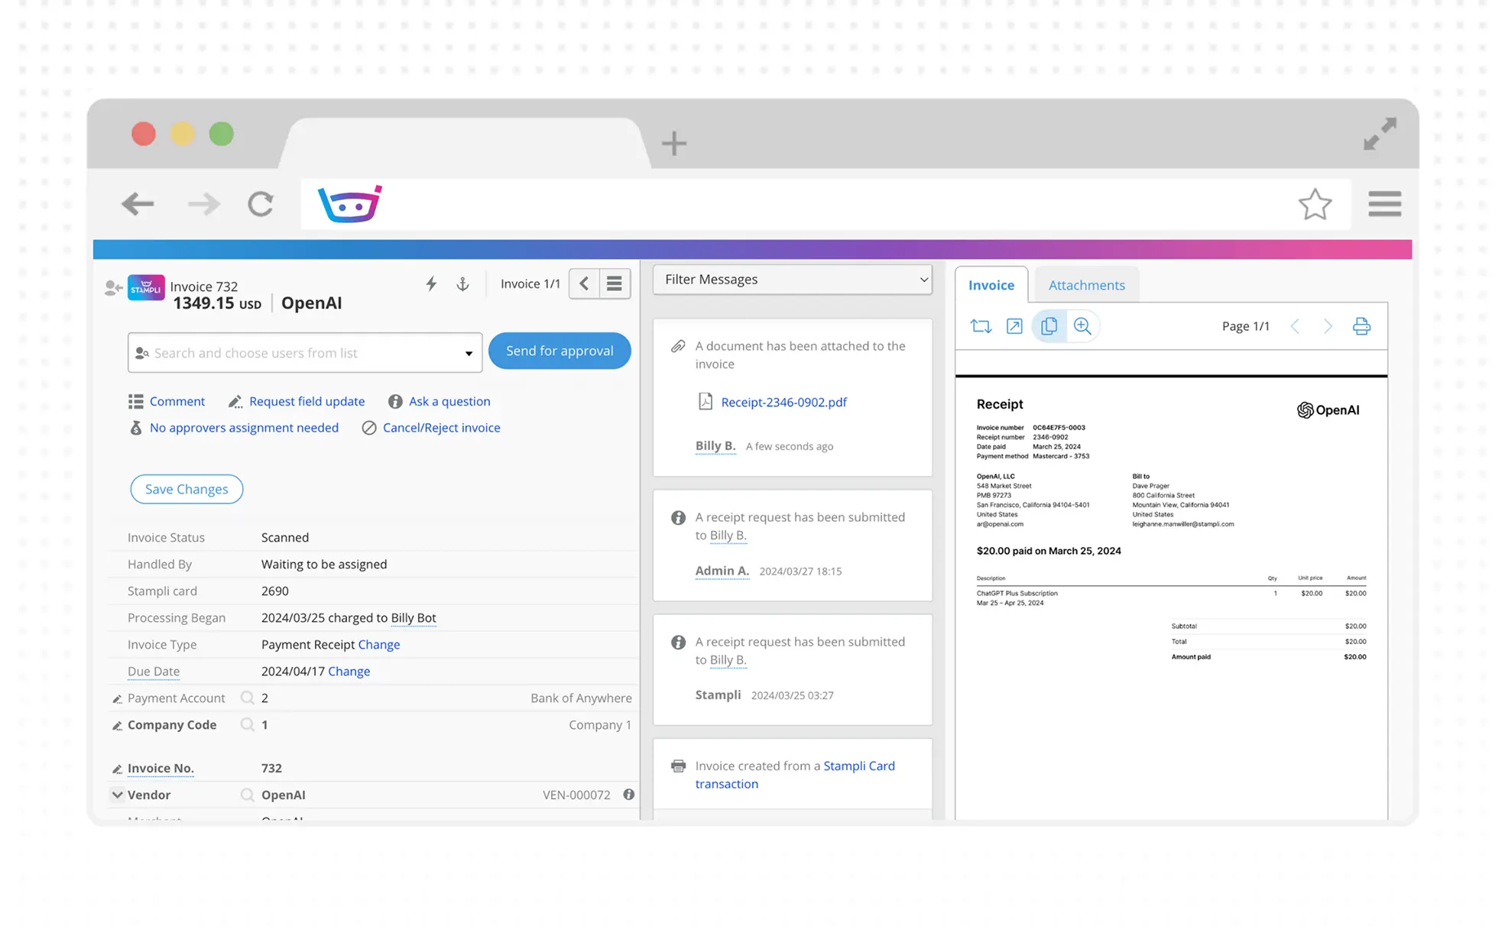Click the Send for approval button

560,351
